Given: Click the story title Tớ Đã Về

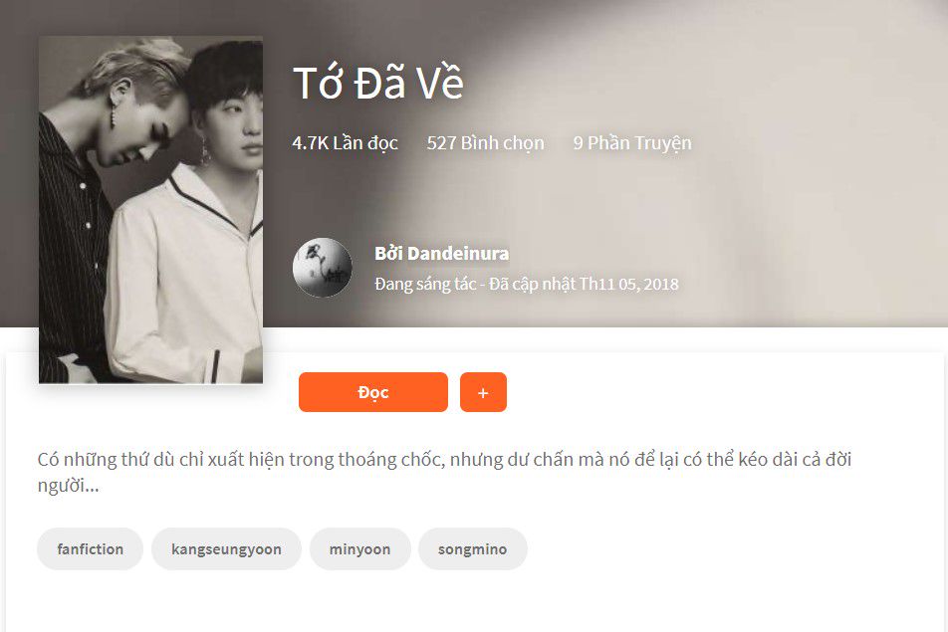Looking at the screenshot, I should (x=377, y=83).
